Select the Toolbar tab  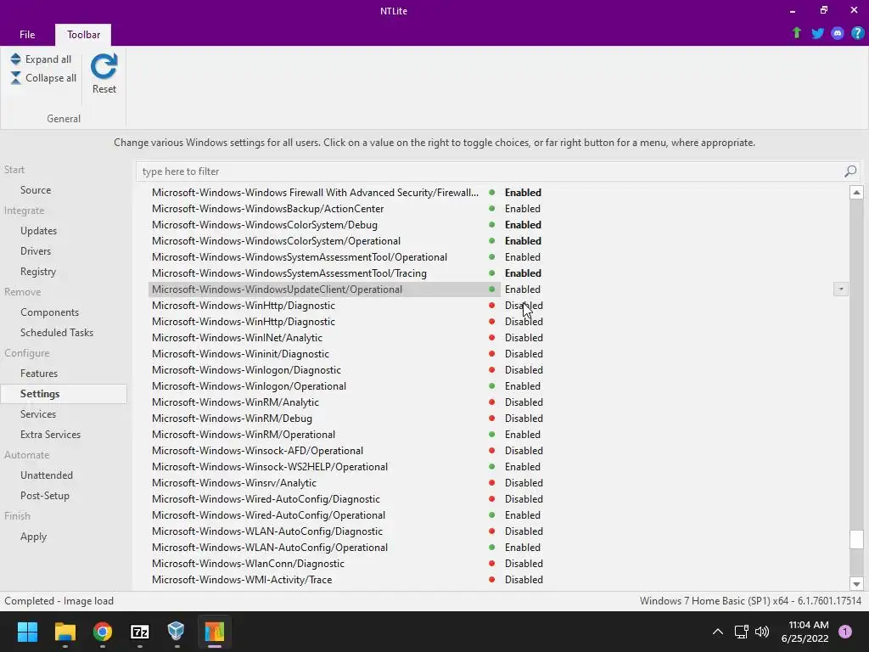tap(83, 34)
